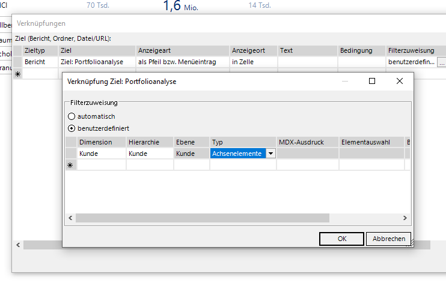Click Abbrechen to cancel the dialog

point(388,239)
